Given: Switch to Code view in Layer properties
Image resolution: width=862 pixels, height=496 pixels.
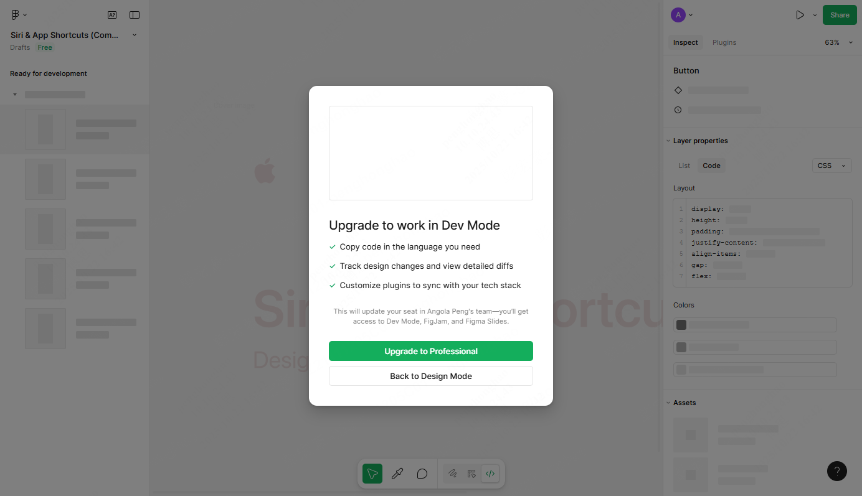Looking at the screenshot, I should [711, 166].
